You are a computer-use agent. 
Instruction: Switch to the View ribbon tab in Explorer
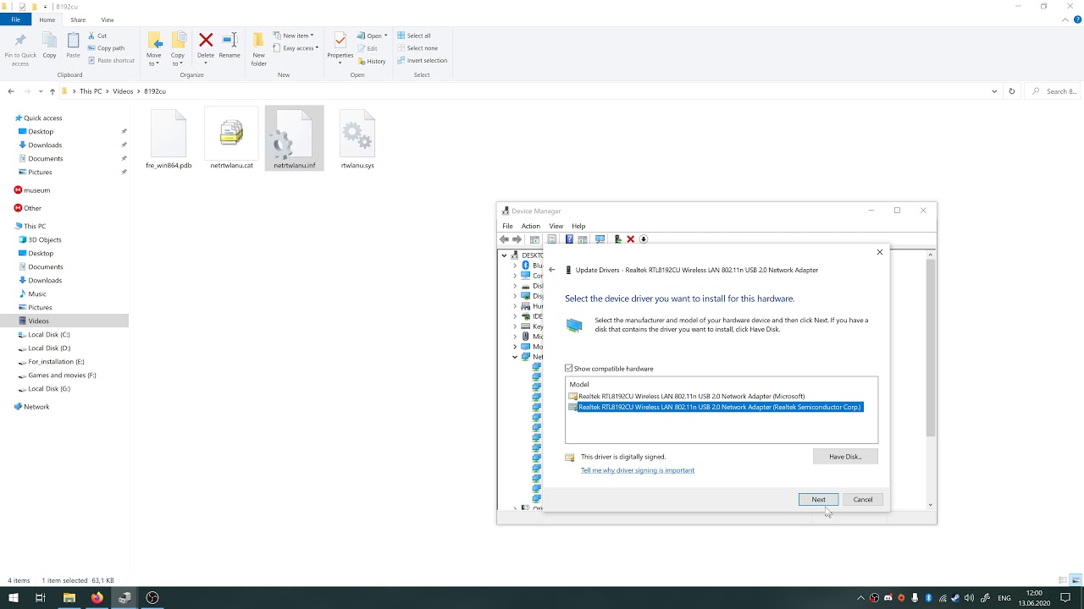(x=108, y=19)
